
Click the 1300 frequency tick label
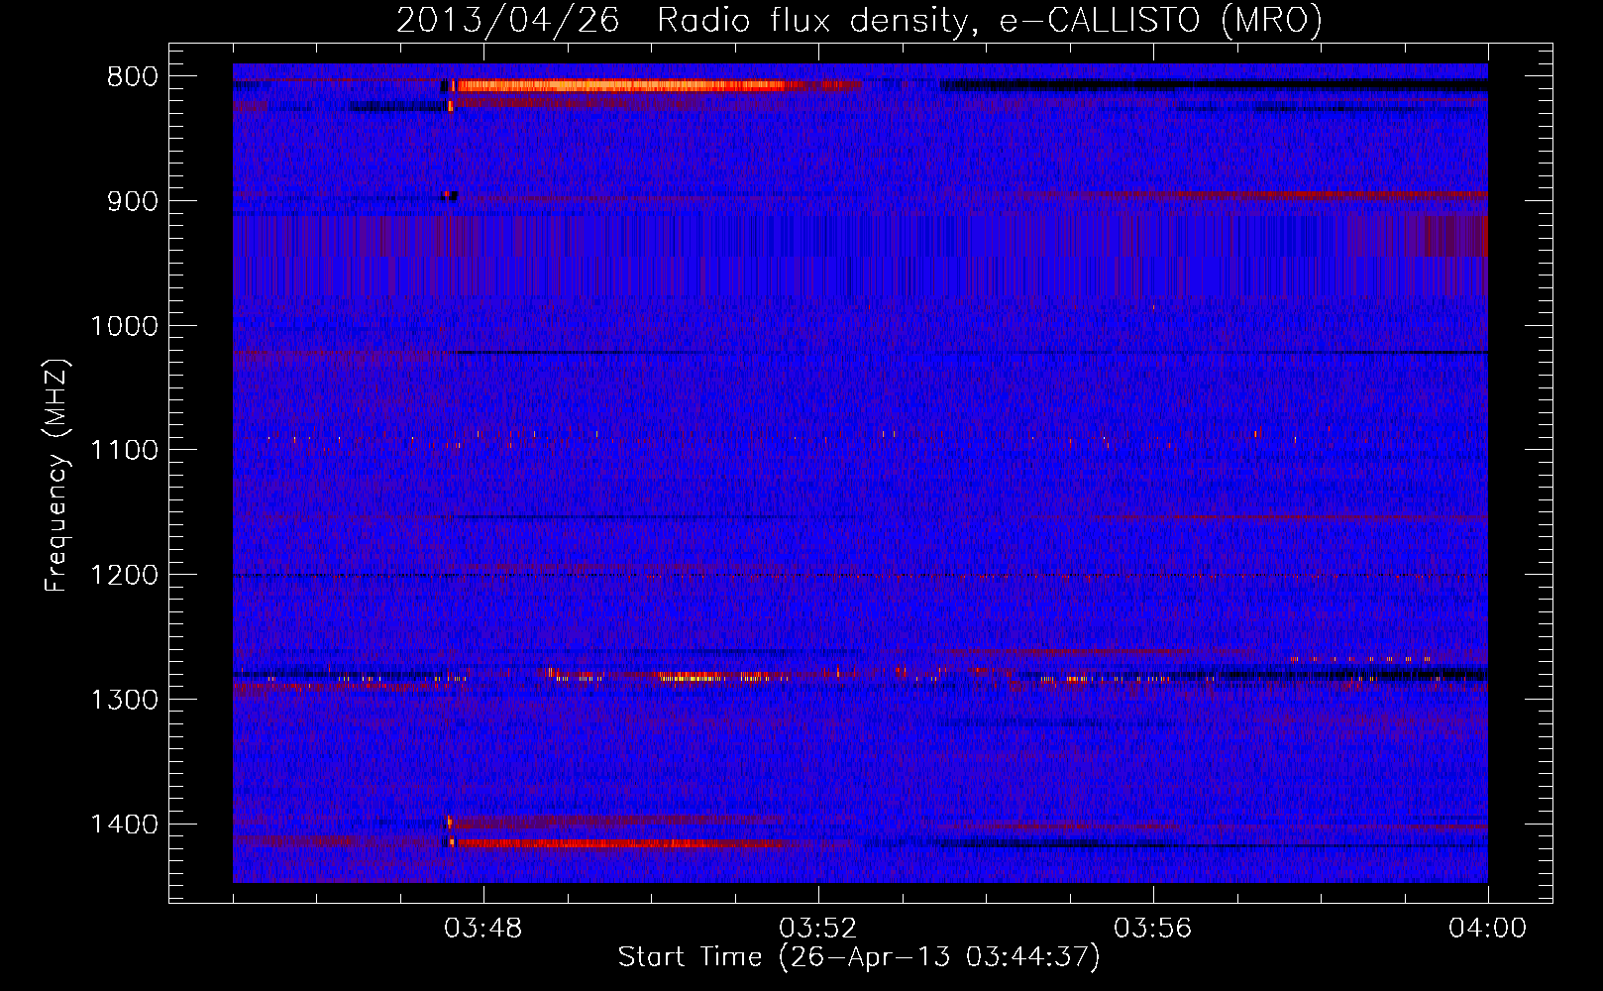125,700
